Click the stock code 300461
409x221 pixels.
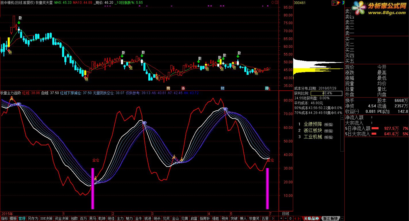tap(299, 3)
